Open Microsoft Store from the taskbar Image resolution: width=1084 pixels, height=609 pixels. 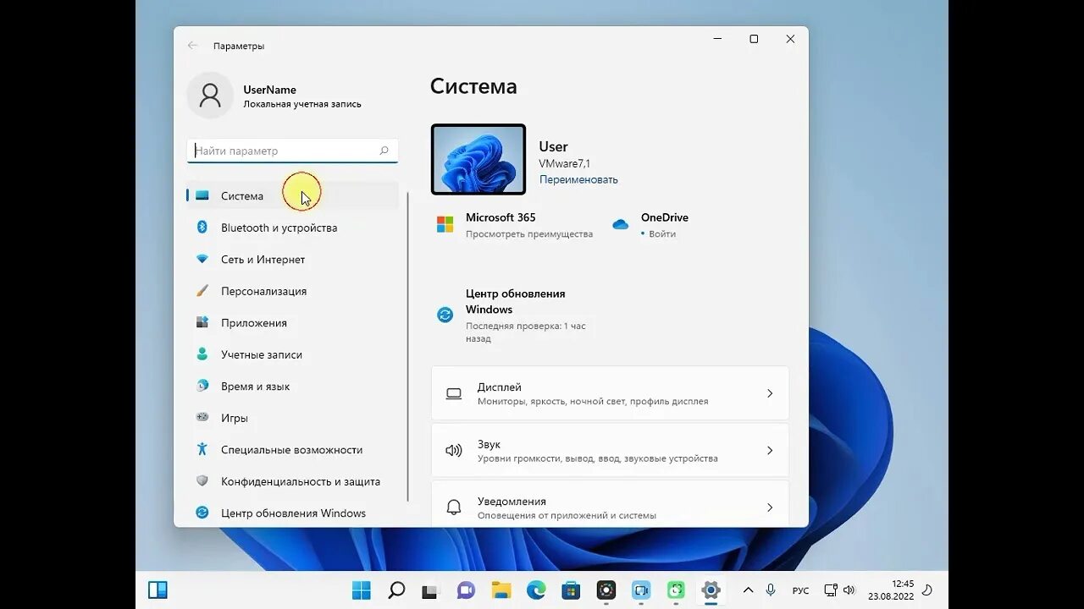571,590
